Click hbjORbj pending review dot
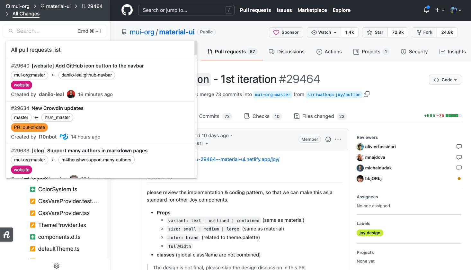 (459, 178)
